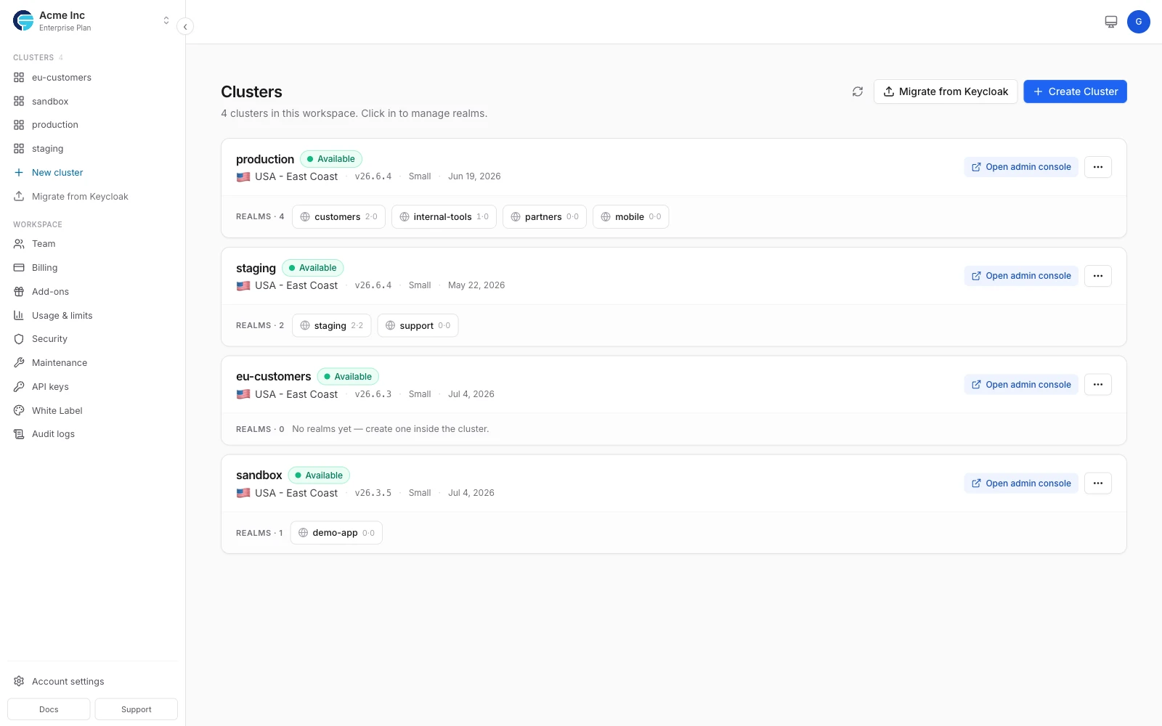The height and width of the screenshot is (726, 1162).
Task: Click Migrate from Keycloak in sidebar
Action: [x=93, y=197]
